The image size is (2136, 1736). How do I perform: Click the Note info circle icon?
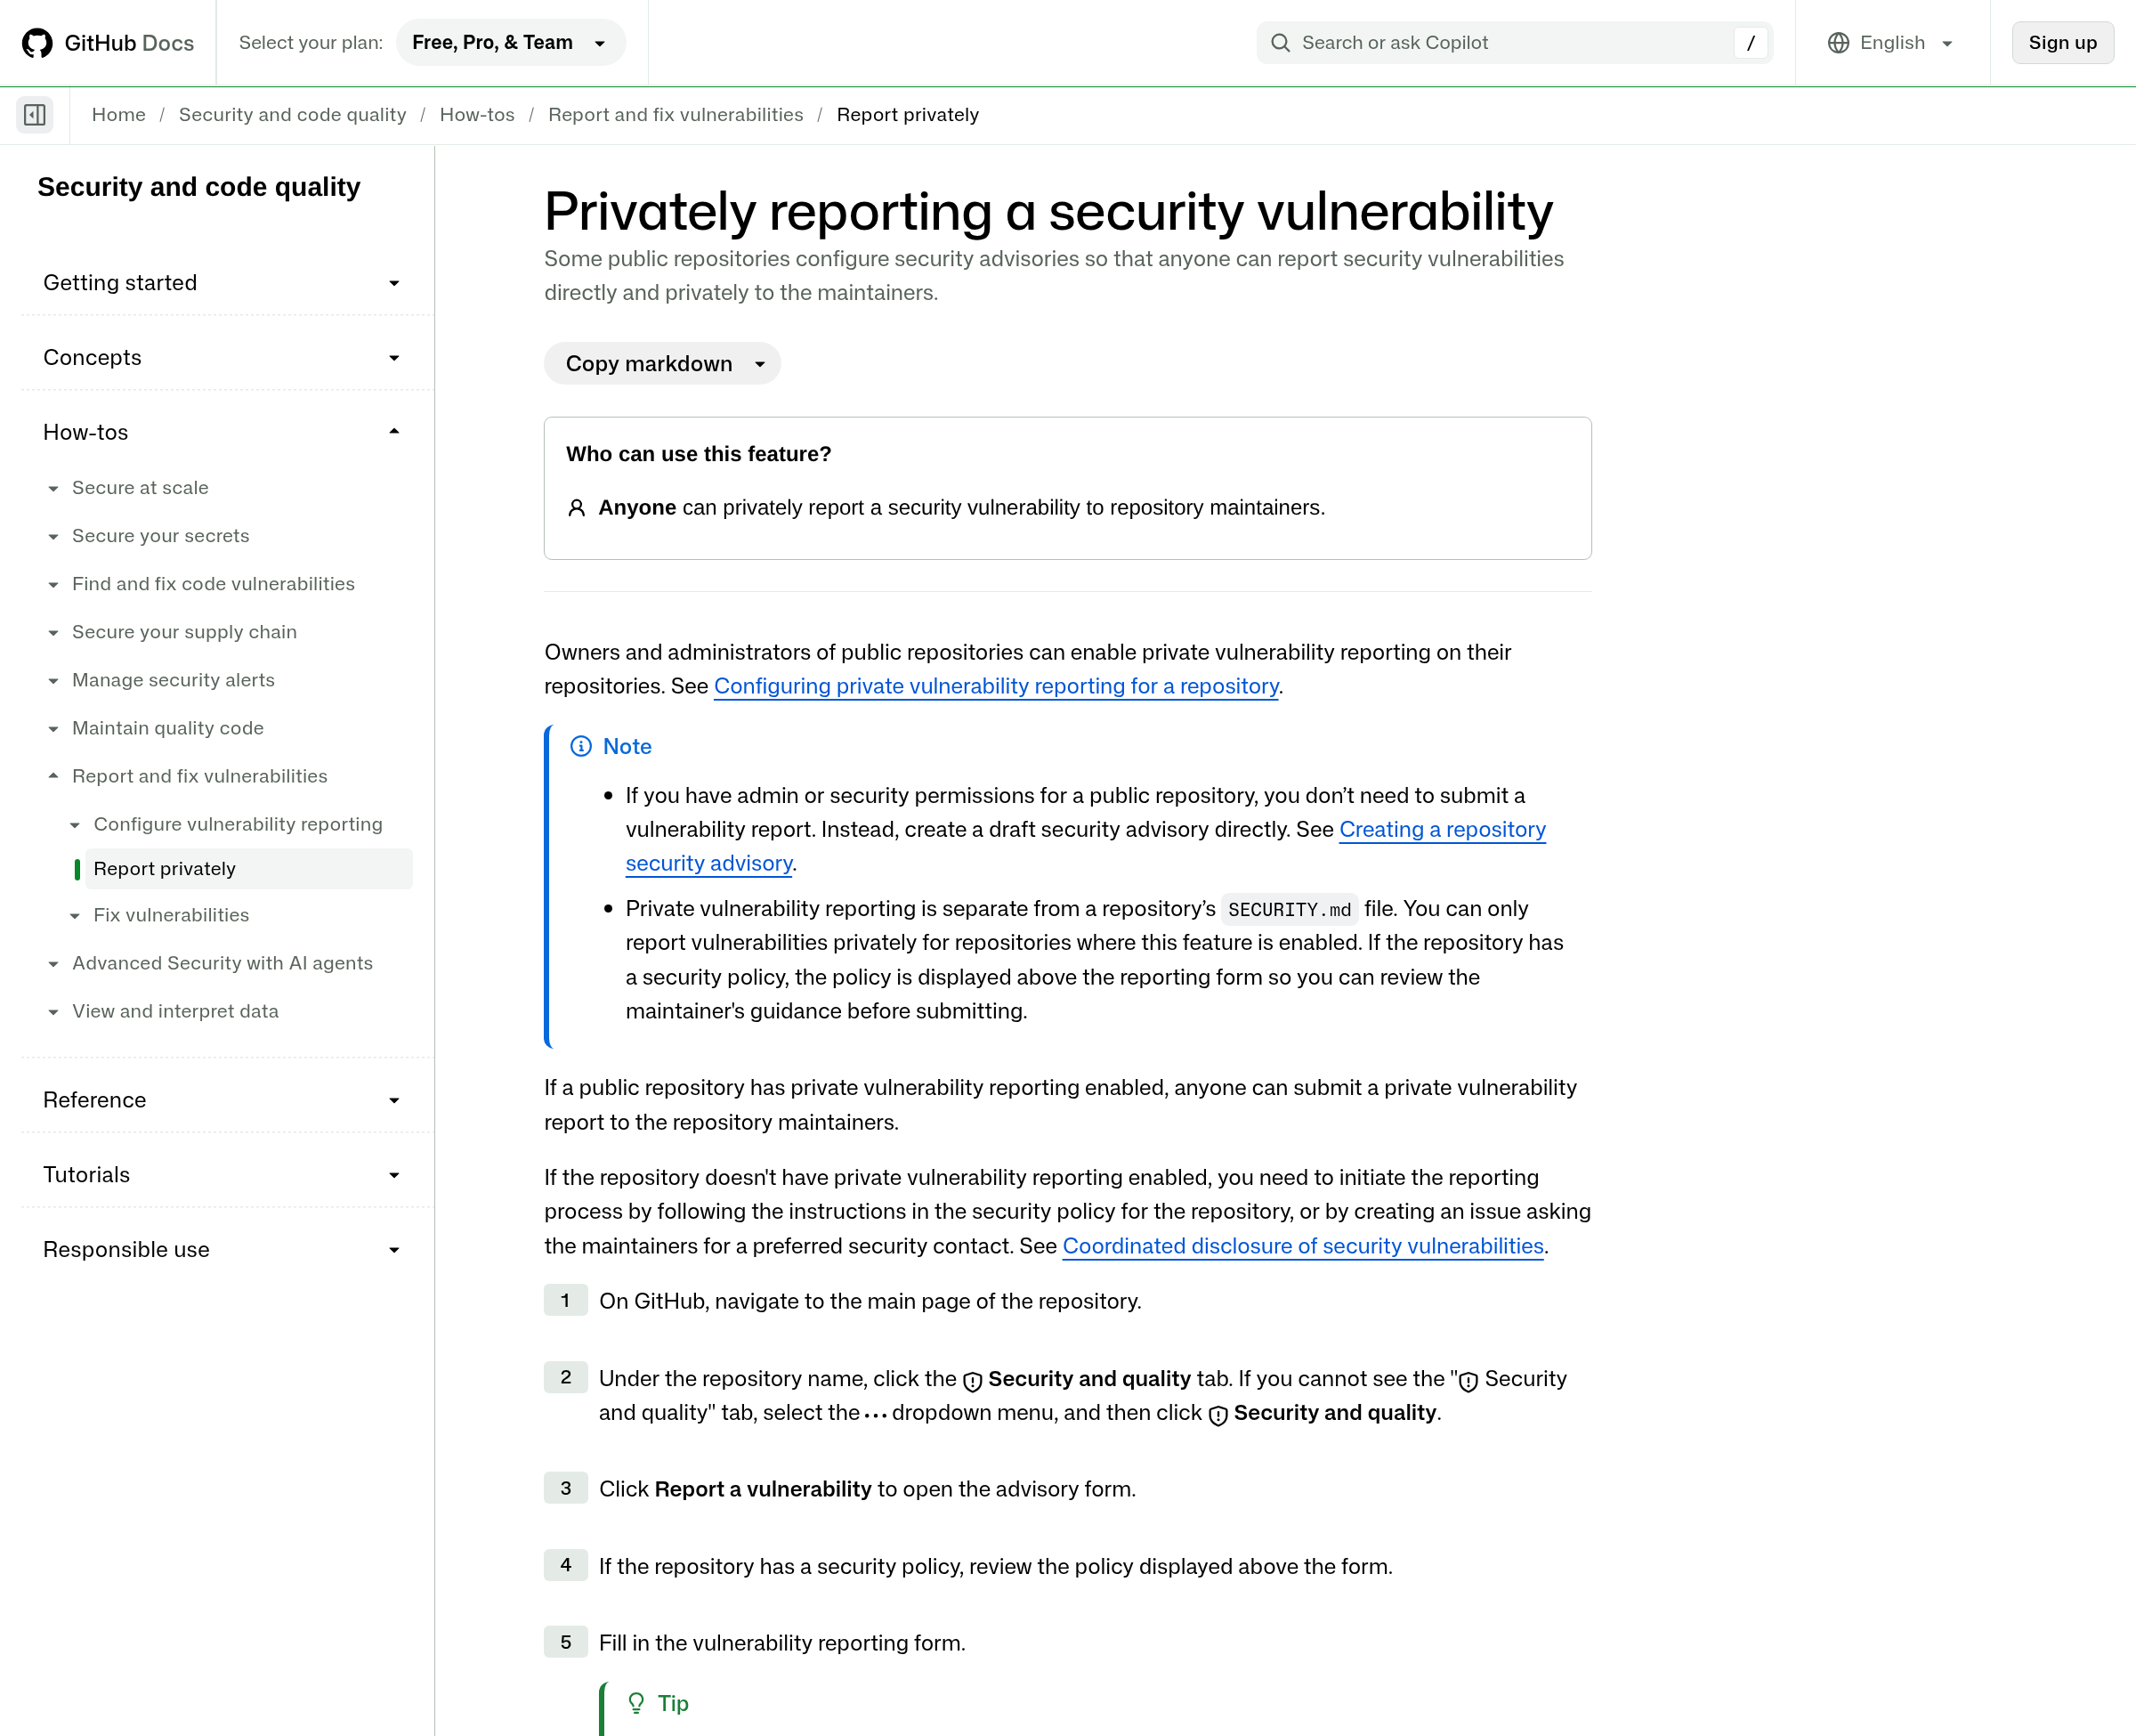[x=581, y=746]
